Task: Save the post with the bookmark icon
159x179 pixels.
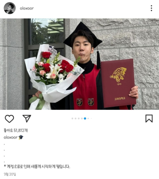Action: 149,118
